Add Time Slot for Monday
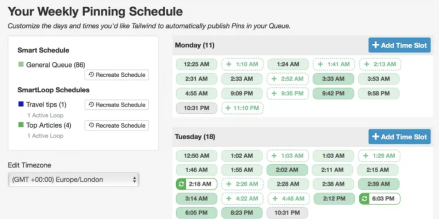The image size is (439, 219). [399, 45]
